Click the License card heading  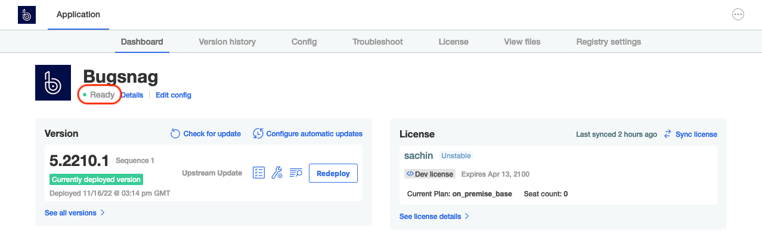point(417,134)
